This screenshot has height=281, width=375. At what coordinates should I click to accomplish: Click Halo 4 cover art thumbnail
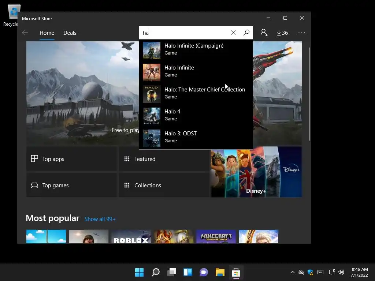152,116
